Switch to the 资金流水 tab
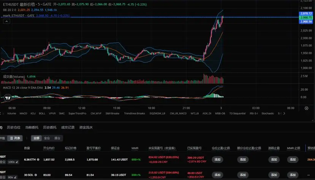Screen dimensions: 315x180 click(x=86, y=127)
